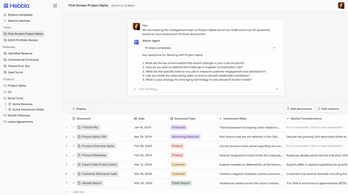Screen dimensions: 348x195
Task: Click Add columns button
Action: click(328, 109)
